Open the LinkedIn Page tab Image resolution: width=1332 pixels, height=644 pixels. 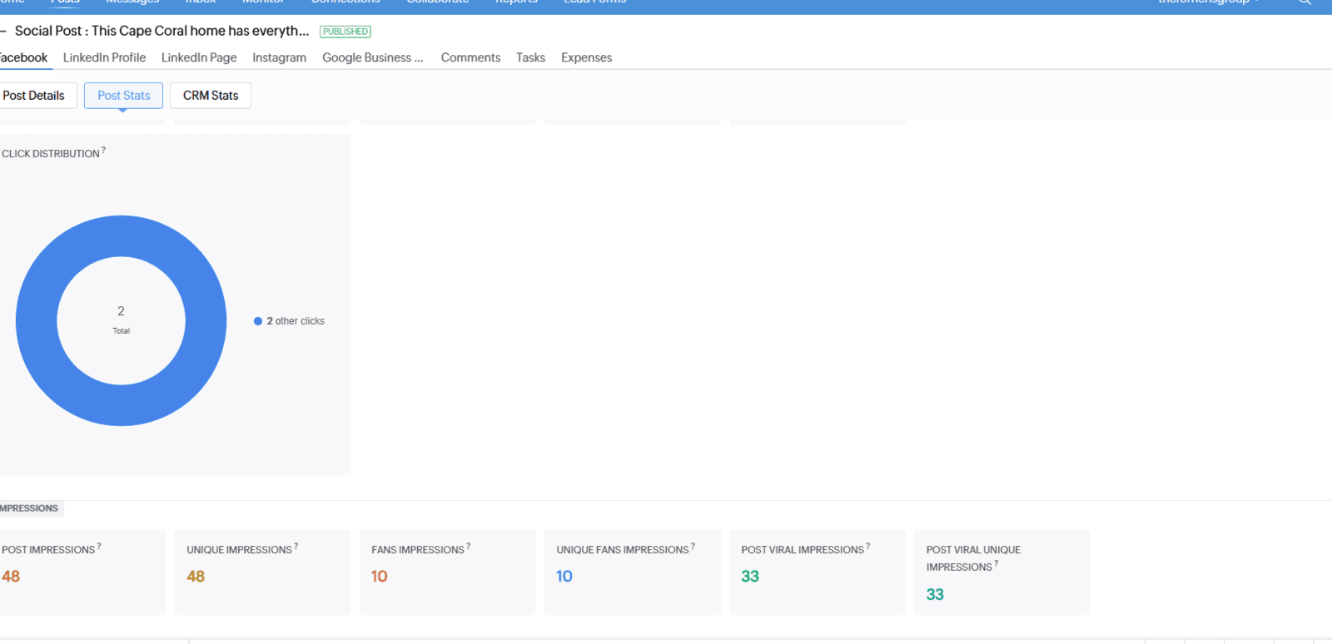coord(199,57)
